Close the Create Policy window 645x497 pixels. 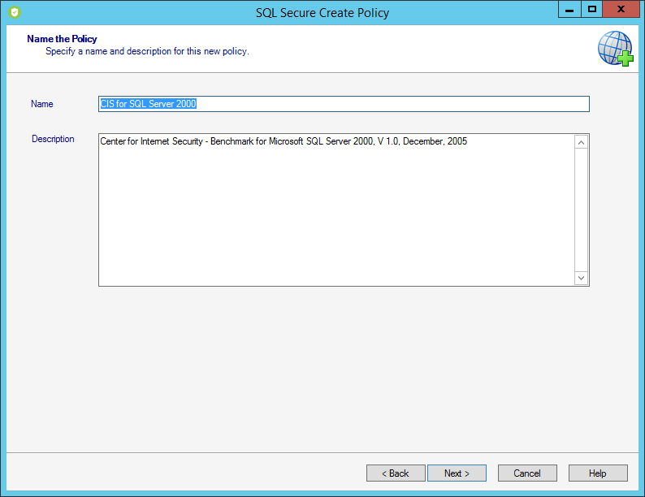[621, 9]
